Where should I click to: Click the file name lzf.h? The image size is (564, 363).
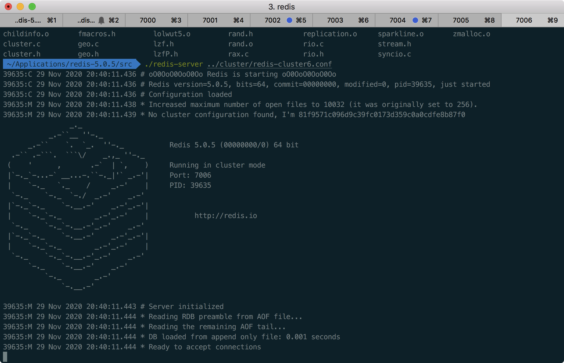[x=164, y=44]
